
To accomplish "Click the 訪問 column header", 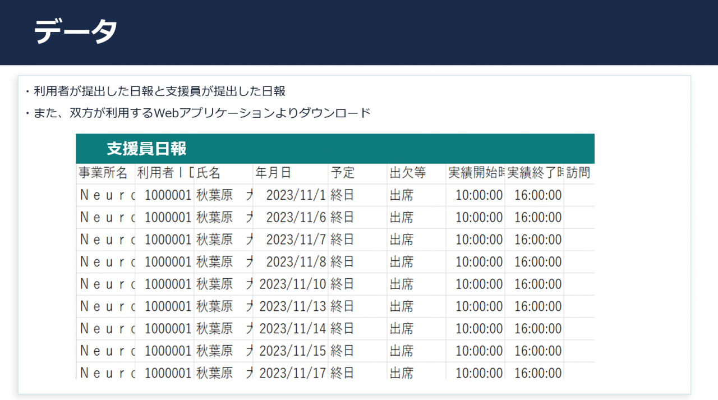I will (578, 173).
